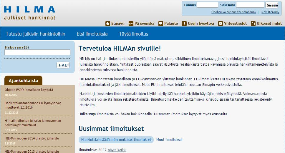This screenshot has height=153, width=285.
Task: Open news Hankintalainsäädännön EU-kynnysarvot muuttuvat
Action: pyautogui.click(x=33, y=105)
